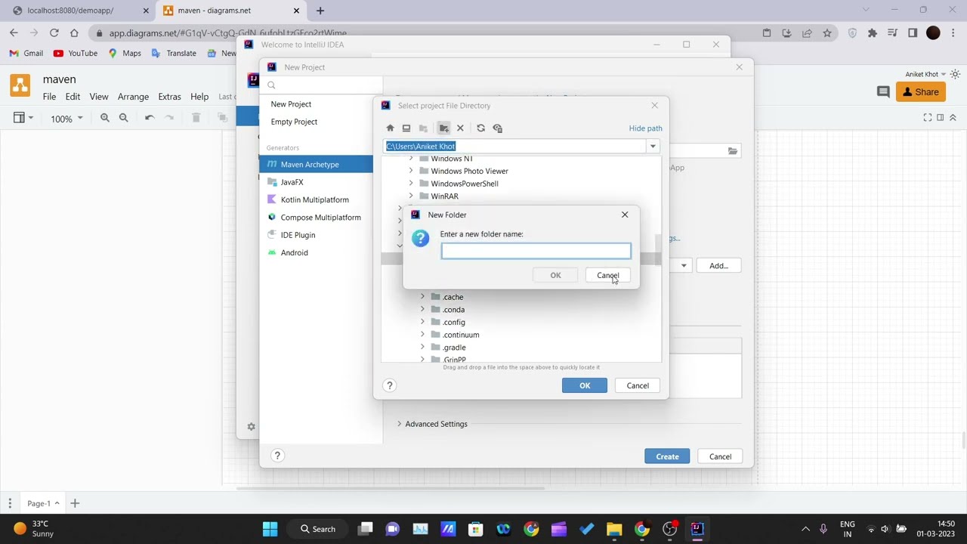967x544 pixels.
Task: Select Kotlin Multiplatform generator
Action: [316, 199]
